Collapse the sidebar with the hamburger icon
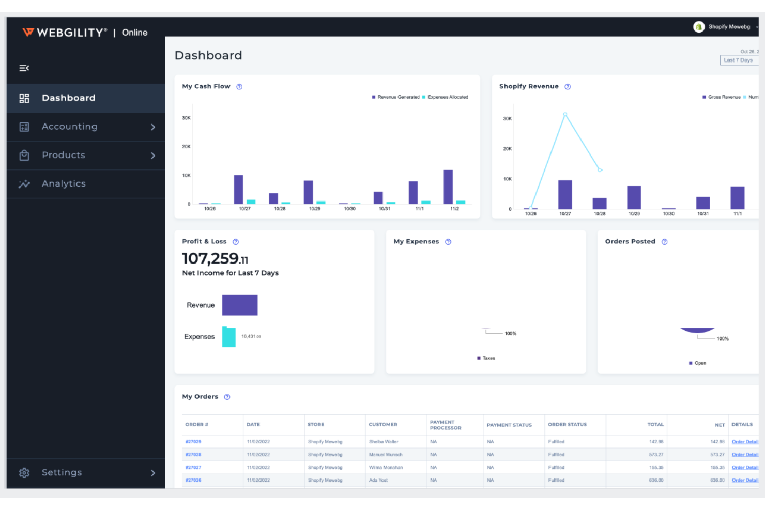Image resolution: width=765 pixels, height=510 pixels. (x=24, y=68)
